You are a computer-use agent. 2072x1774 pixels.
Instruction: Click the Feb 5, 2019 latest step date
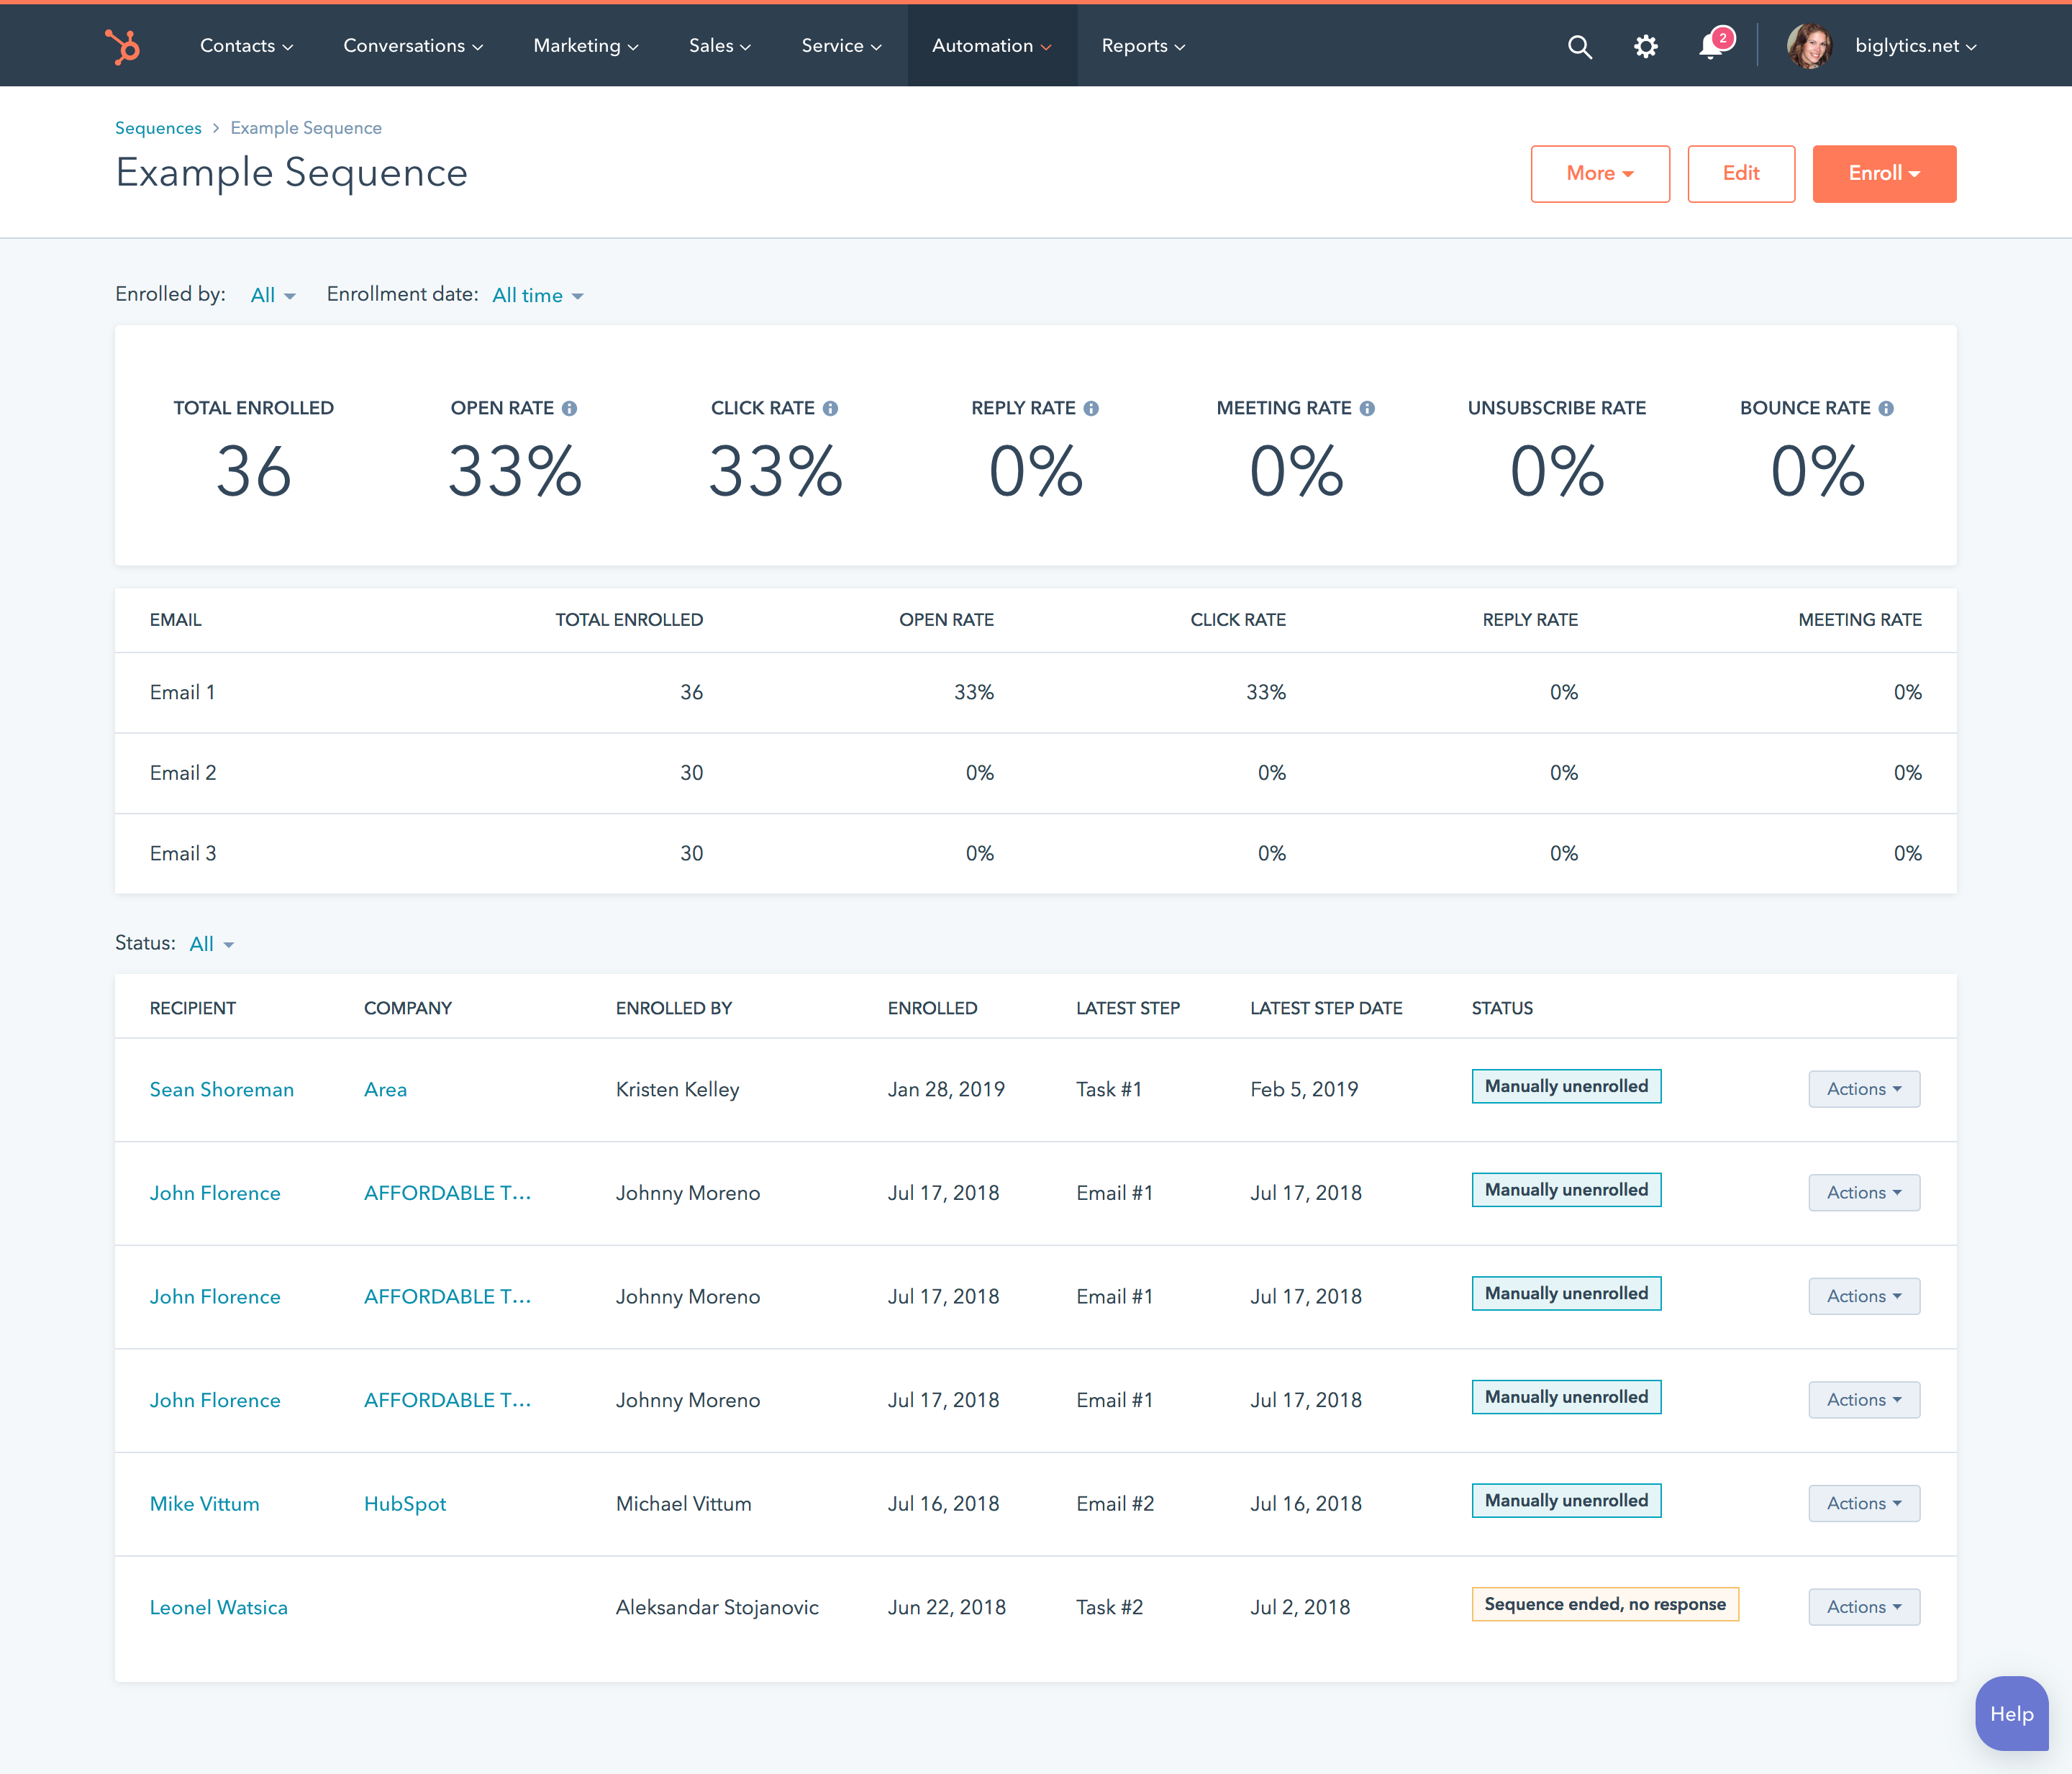(x=1304, y=1089)
